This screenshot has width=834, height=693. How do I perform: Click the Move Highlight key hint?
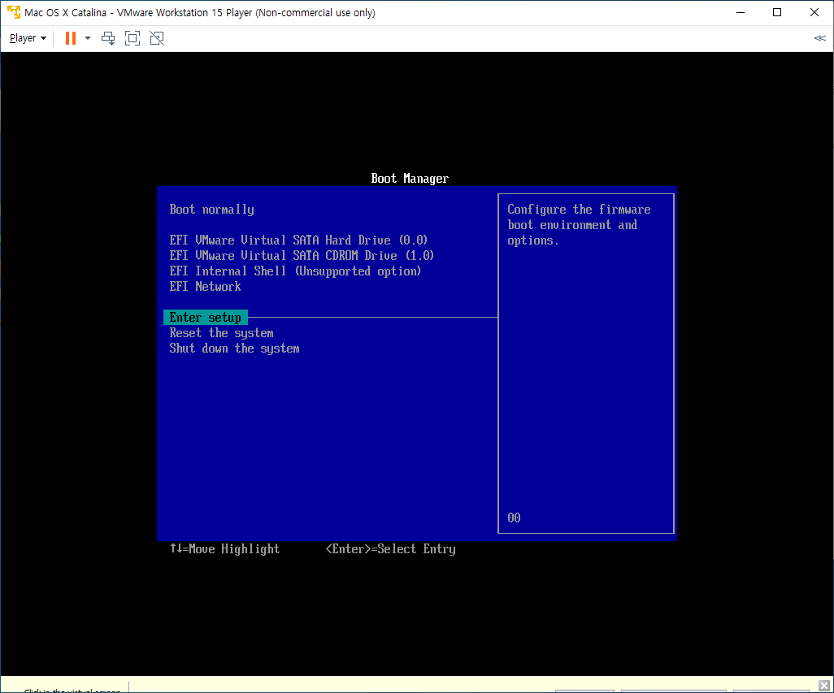[224, 549]
